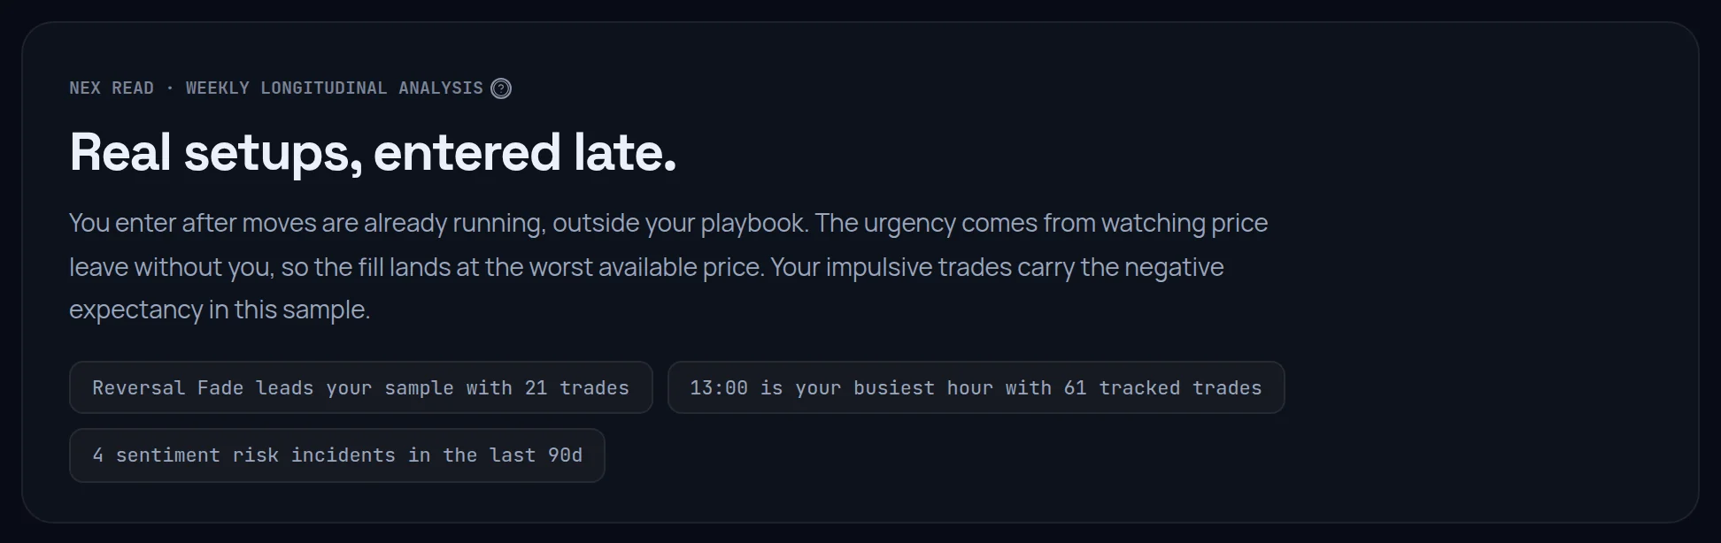The height and width of the screenshot is (543, 1721).
Task: Click '21 trades' in the Reversal Fade chip
Action: click(577, 388)
